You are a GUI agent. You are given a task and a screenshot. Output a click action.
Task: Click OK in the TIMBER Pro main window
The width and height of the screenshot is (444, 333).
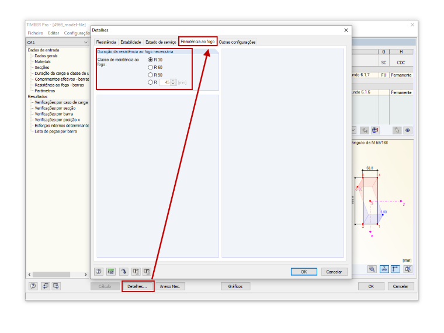[x=371, y=286]
